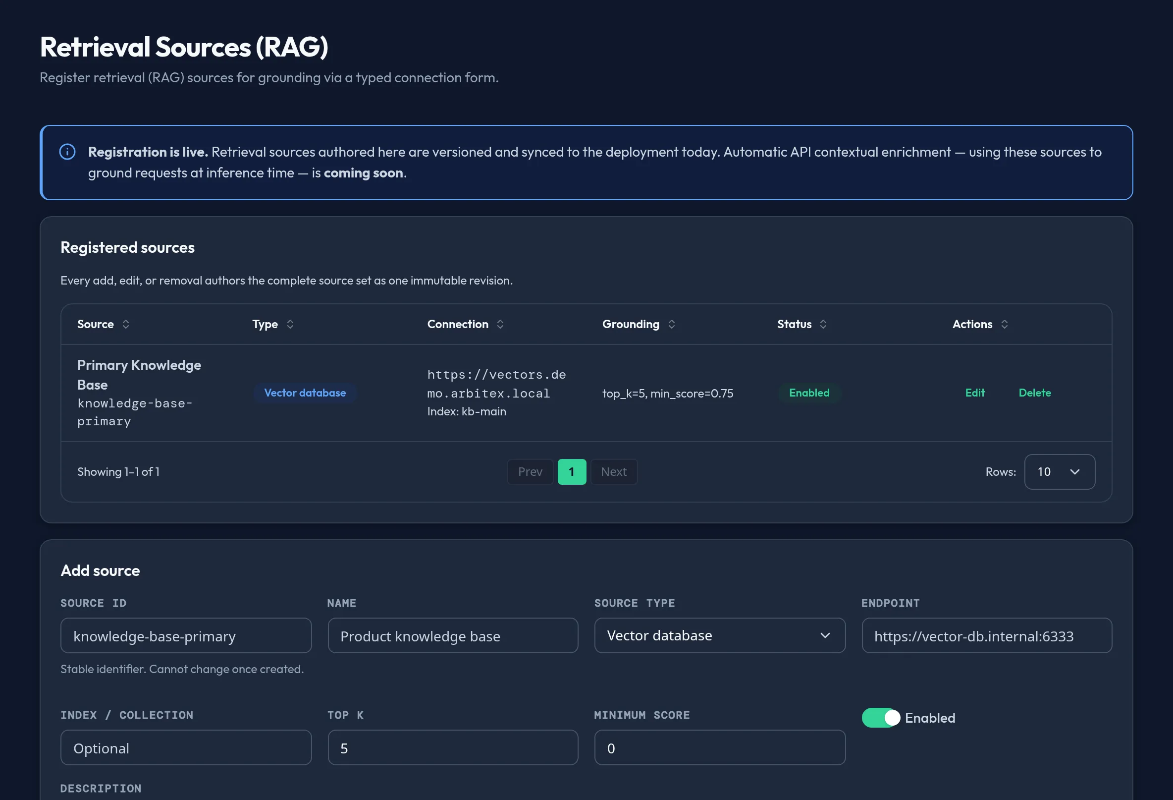Viewport: 1173px width, 800px height.
Task: Click the top_k=5, min_score=0.75 grounding cell
Action: [x=667, y=394]
